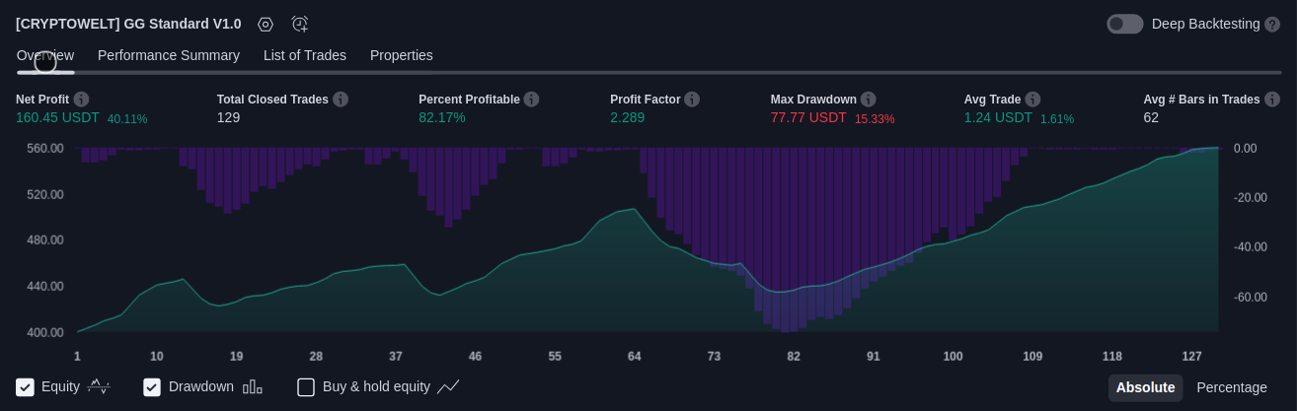Click Deep Backtesting help question icon
The image size is (1297, 411).
[x=1272, y=24]
